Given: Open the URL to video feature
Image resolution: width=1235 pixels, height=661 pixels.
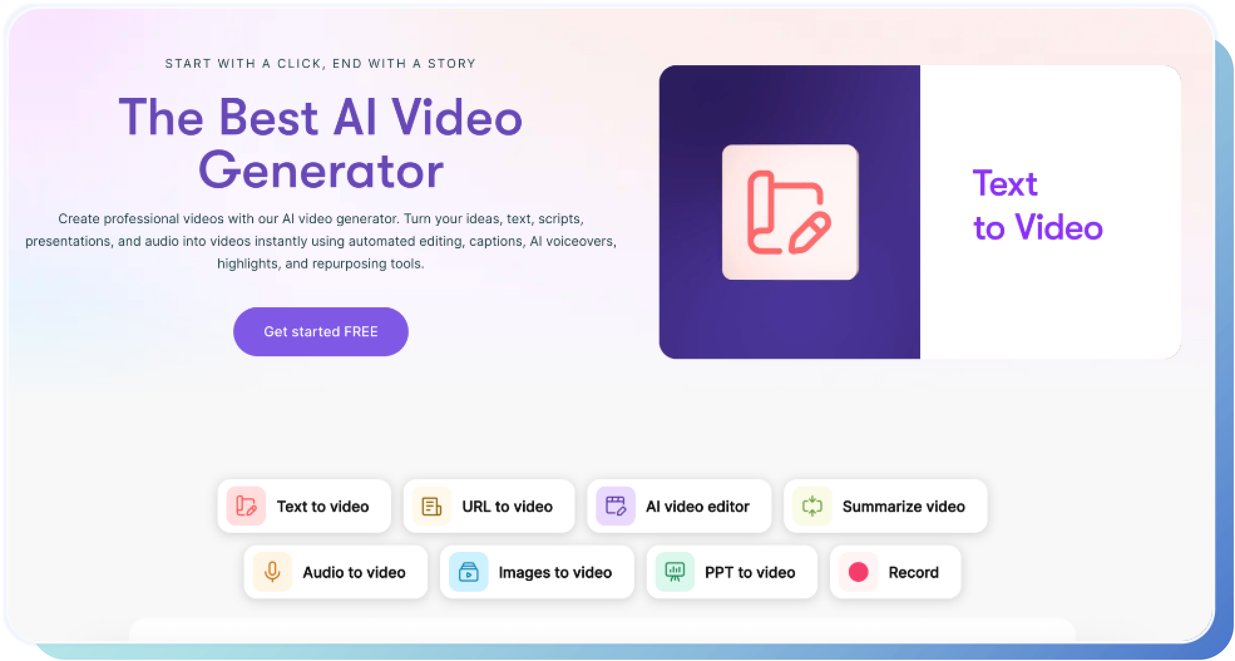Looking at the screenshot, I should pos(490,506).
